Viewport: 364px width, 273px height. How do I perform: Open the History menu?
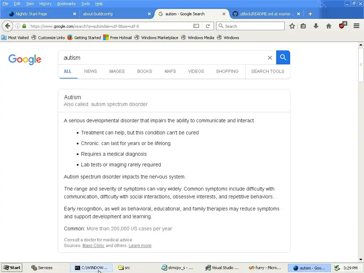click(x=45, y=4)
